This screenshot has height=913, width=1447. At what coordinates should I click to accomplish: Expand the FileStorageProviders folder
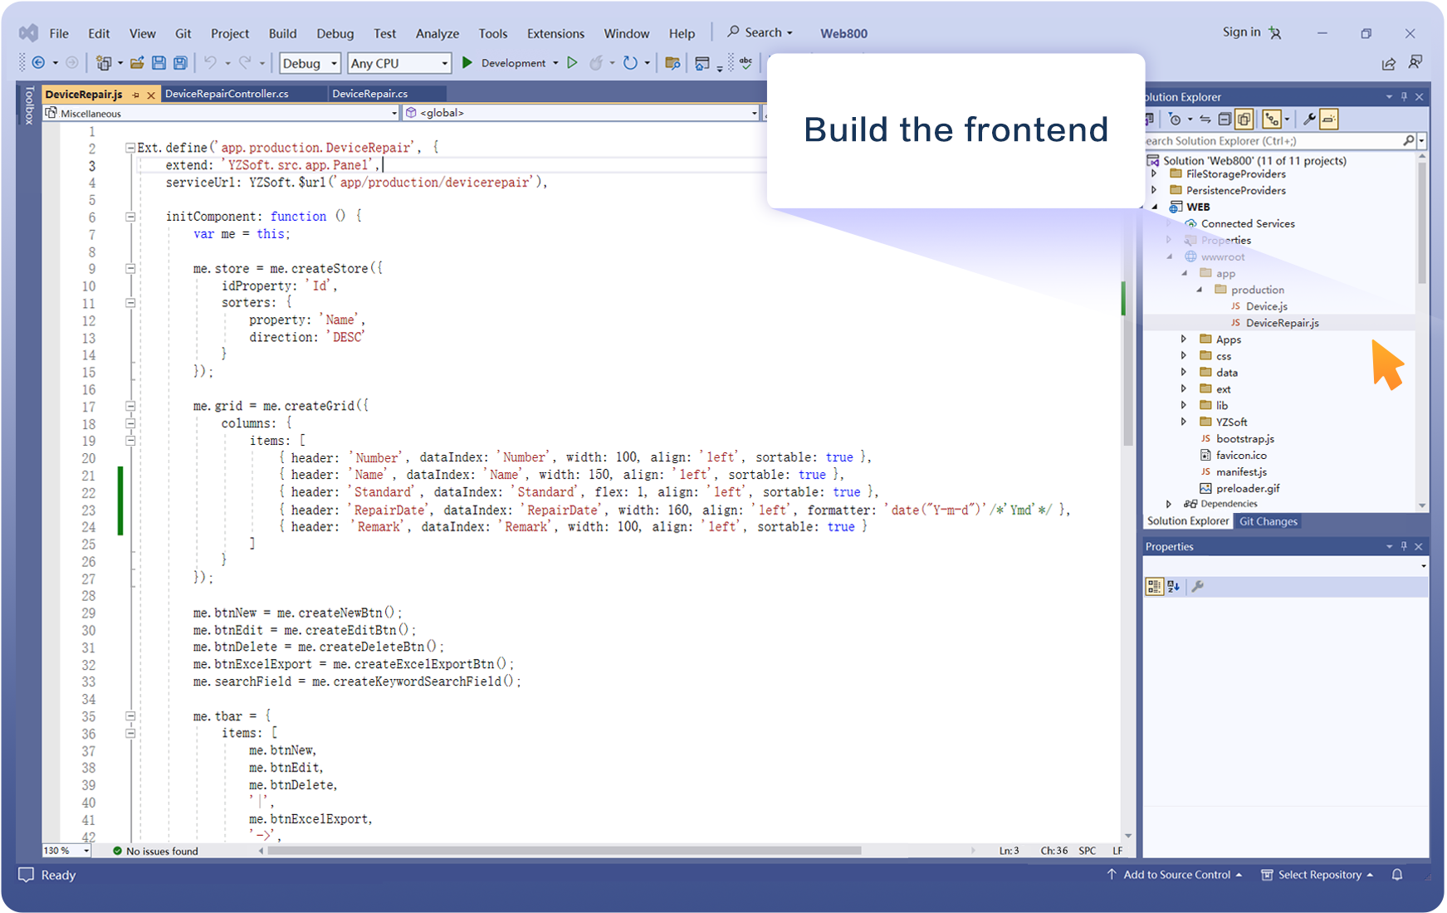pyautogui.click(x=1154, y=174)
